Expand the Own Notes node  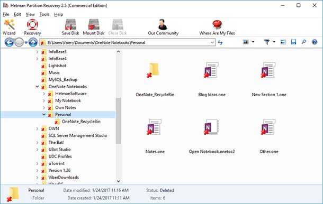point(44,108)
